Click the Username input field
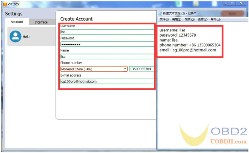This screenshot has height=153, width=249. point(107,32)
